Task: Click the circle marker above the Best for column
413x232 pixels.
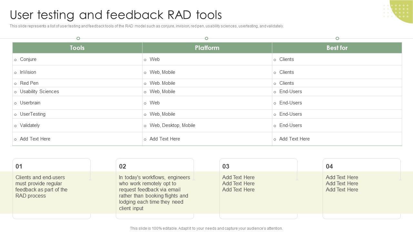Action: (x=337, y=38)
